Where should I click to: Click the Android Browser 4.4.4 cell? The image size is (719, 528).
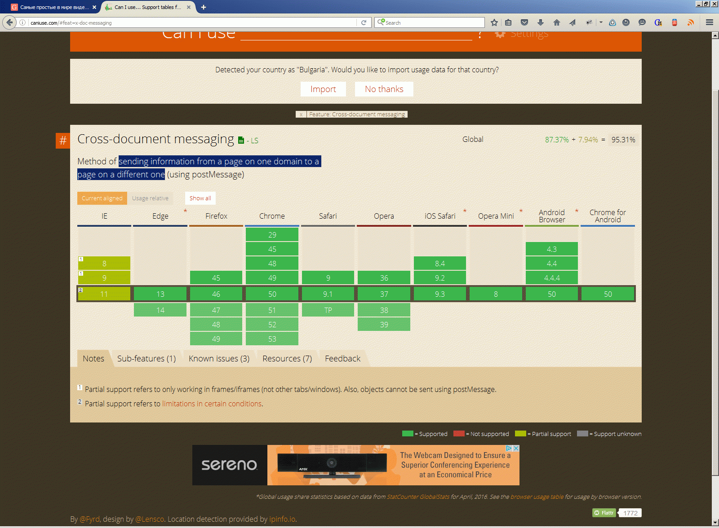click(x=552, y=278)
